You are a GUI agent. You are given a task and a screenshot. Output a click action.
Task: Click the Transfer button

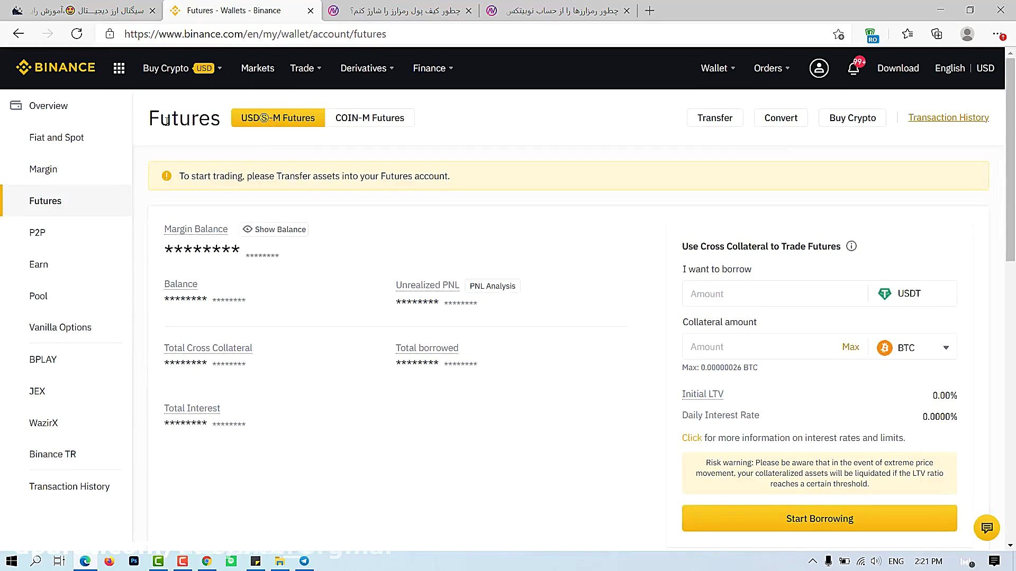715,118
